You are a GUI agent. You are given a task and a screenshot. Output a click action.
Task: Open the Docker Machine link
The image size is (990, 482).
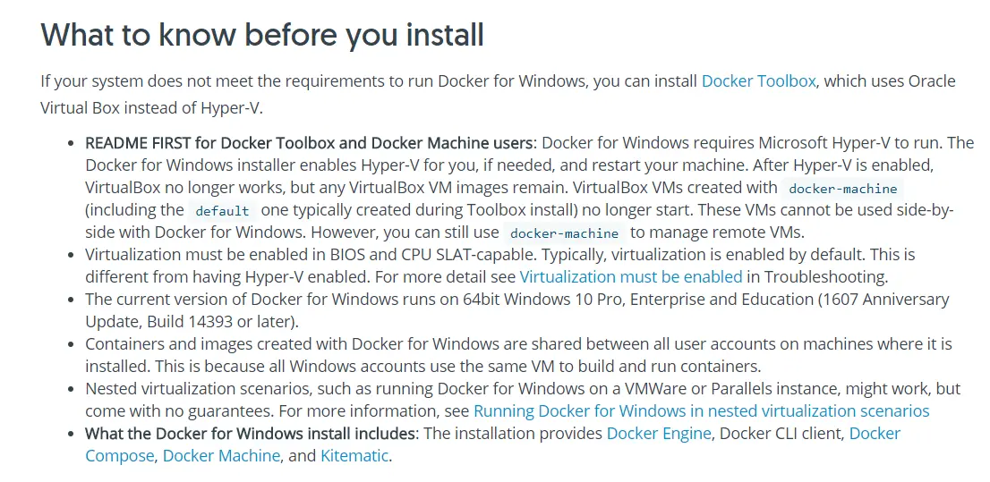[221, 455]
